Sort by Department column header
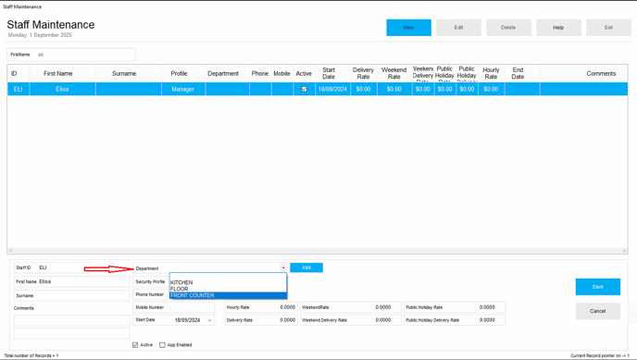This screenshot has height=360, width=637. pyautogui.click(x=228, y=73)
